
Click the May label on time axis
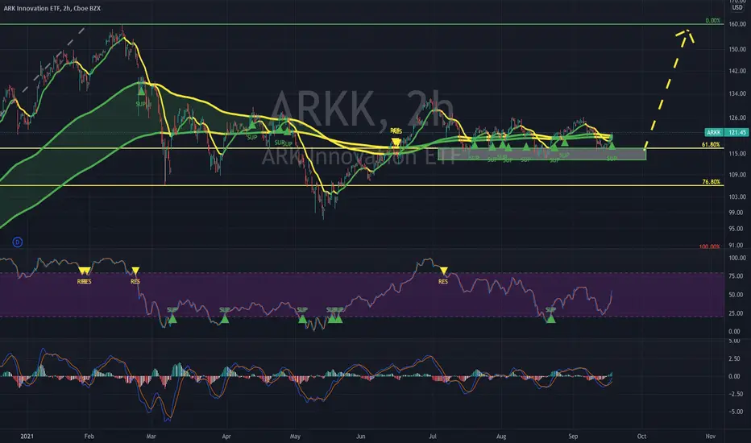(x=295, y=437)
